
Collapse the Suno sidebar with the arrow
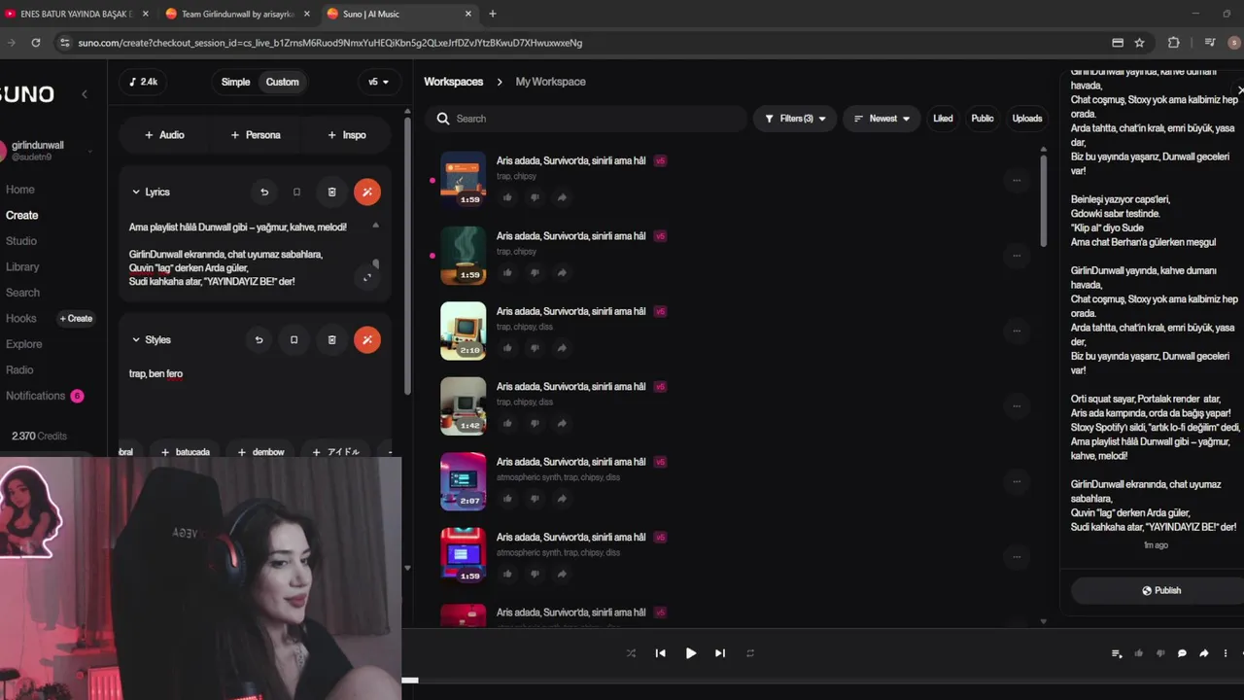[x=84, y=94]
